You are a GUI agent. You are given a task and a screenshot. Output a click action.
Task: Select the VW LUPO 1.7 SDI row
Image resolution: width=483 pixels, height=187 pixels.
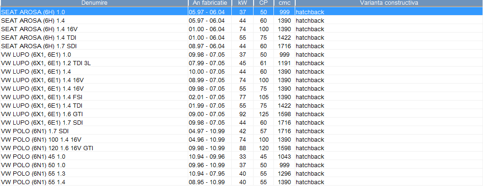[x=241, y=123]
